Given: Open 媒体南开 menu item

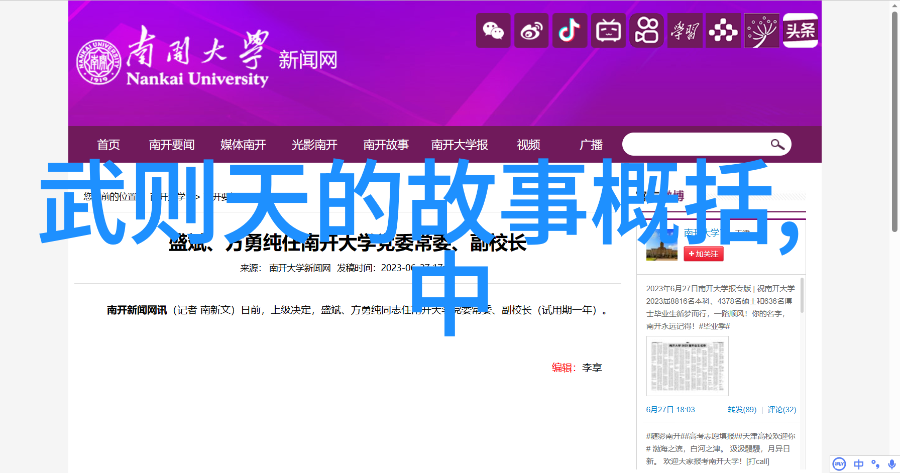Looking at the screenshot, I should [243, 145].
